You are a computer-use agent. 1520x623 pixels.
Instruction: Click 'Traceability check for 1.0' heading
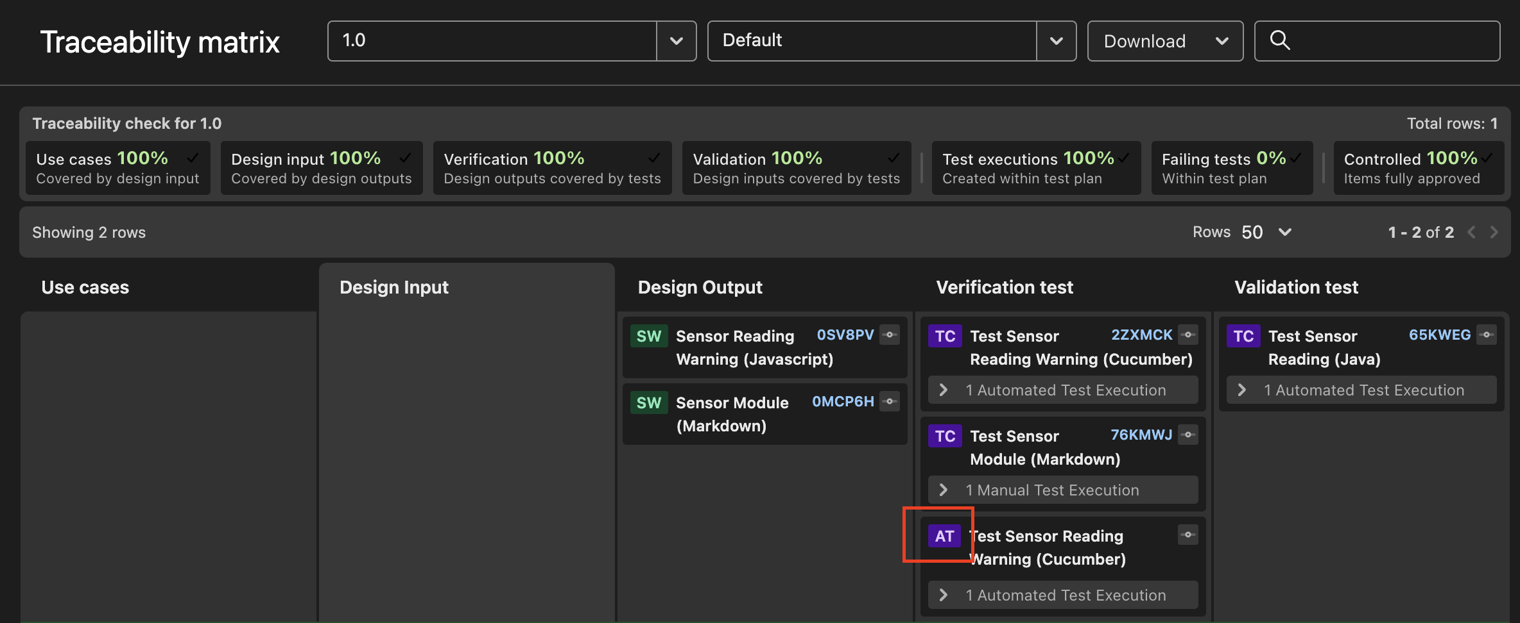point(127,124)
